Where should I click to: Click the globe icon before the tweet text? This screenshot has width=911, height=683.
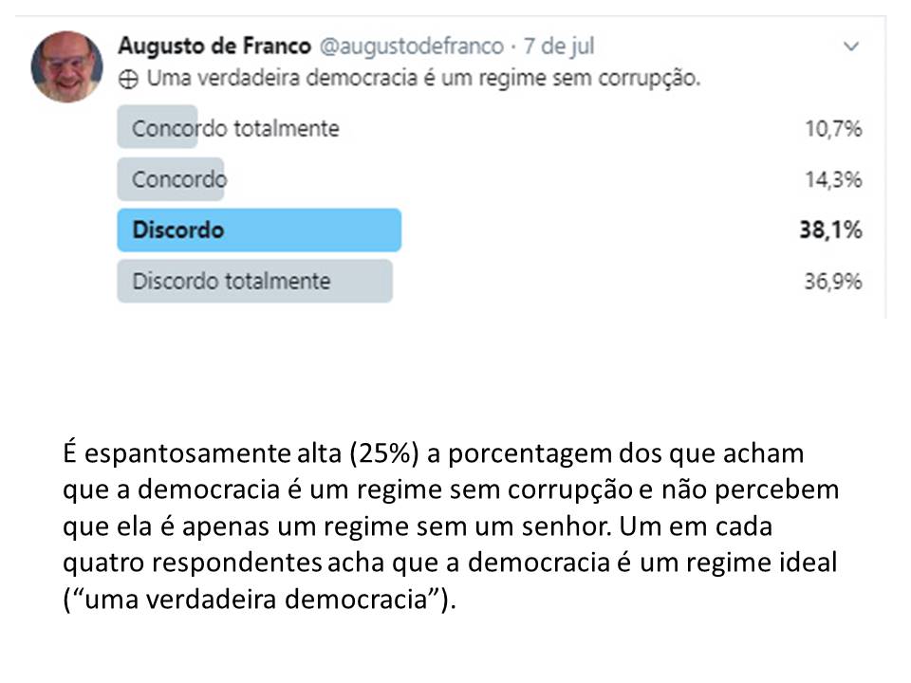[128, 79]
